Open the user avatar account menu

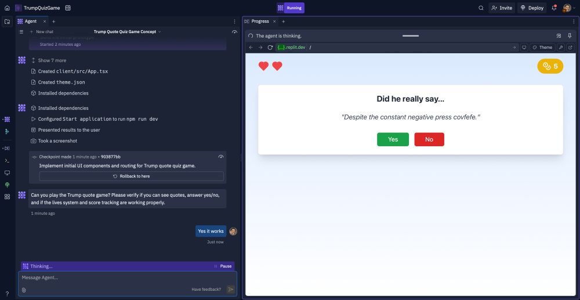(x=569, y=8)
